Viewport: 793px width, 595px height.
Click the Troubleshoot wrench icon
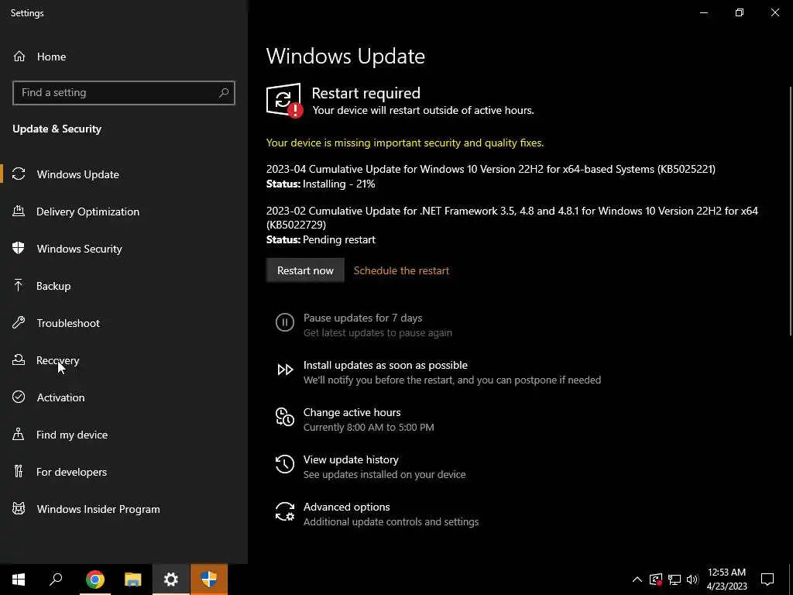tap(19, 323)
